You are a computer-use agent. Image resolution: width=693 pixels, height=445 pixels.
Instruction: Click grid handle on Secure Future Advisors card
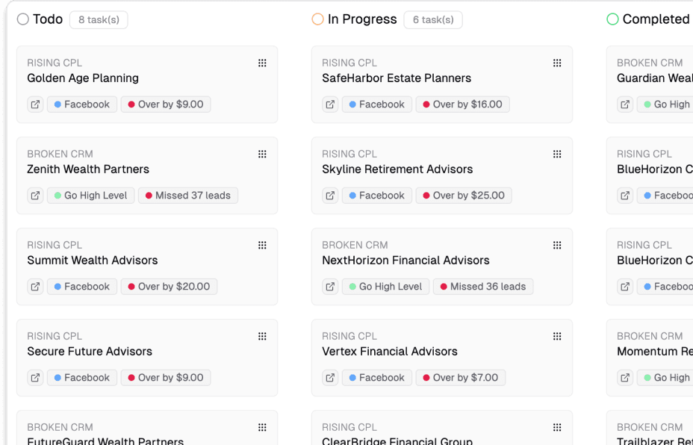pos(262,336)
